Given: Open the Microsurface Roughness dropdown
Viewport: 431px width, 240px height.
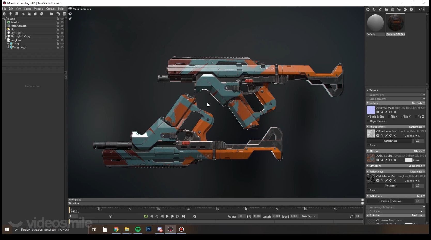Looking at the screenshot, I should point(417,127).
